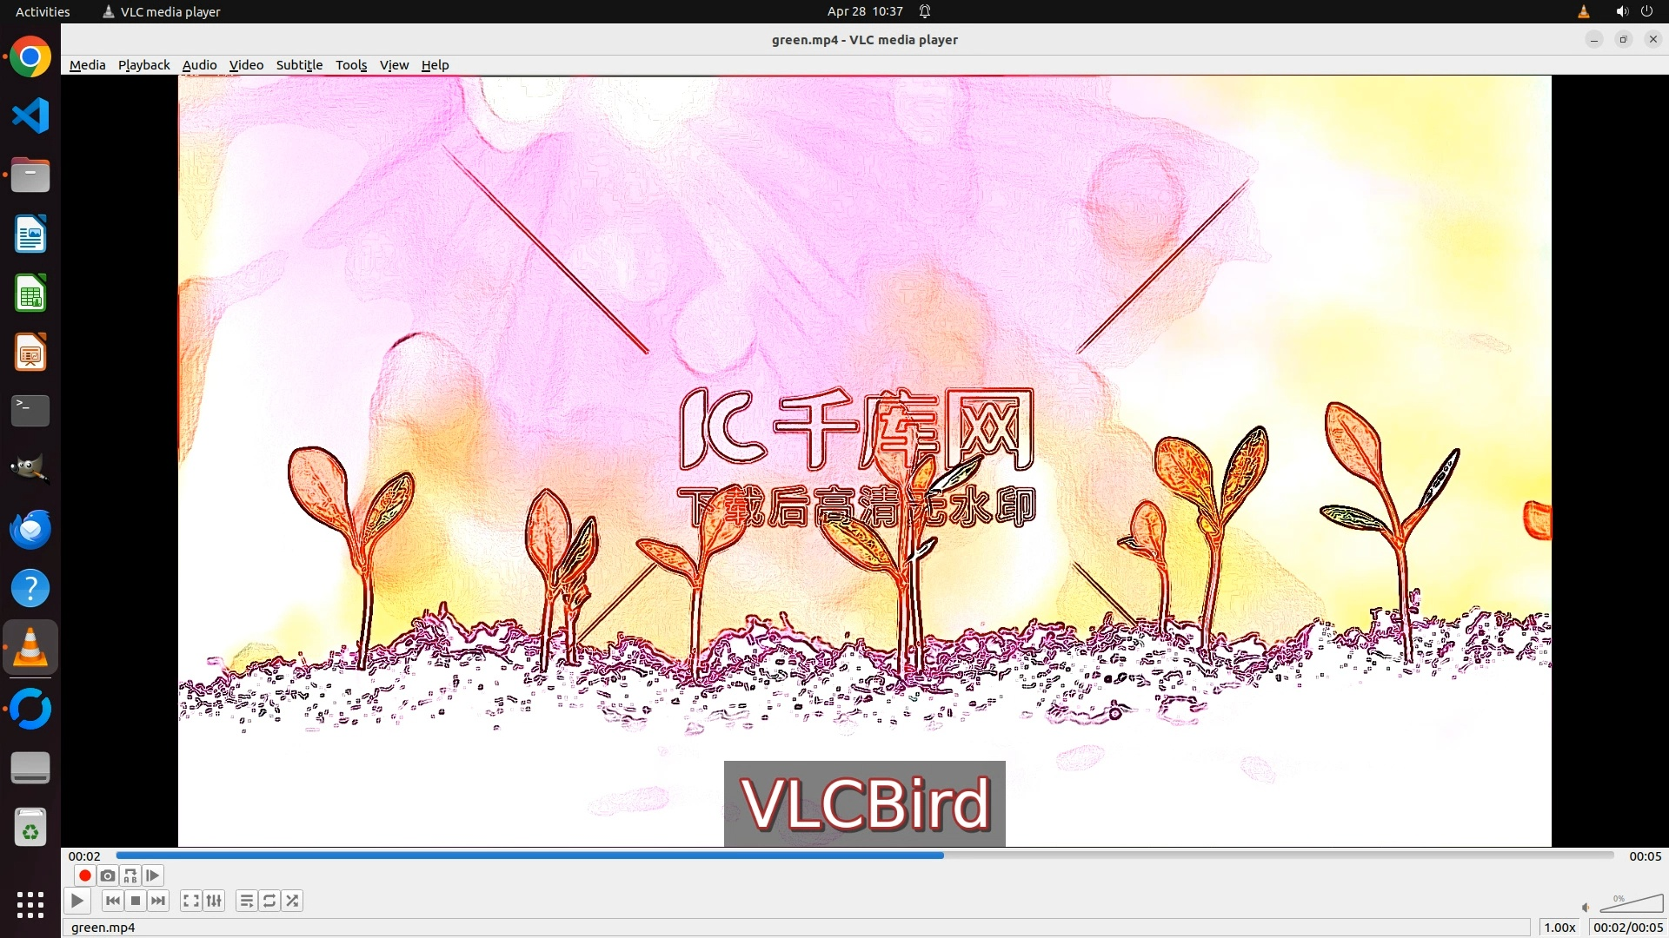Advance playback frame by frame
Image resolution: width=1669 pixels, height=938 pixels.
(153, 875)
